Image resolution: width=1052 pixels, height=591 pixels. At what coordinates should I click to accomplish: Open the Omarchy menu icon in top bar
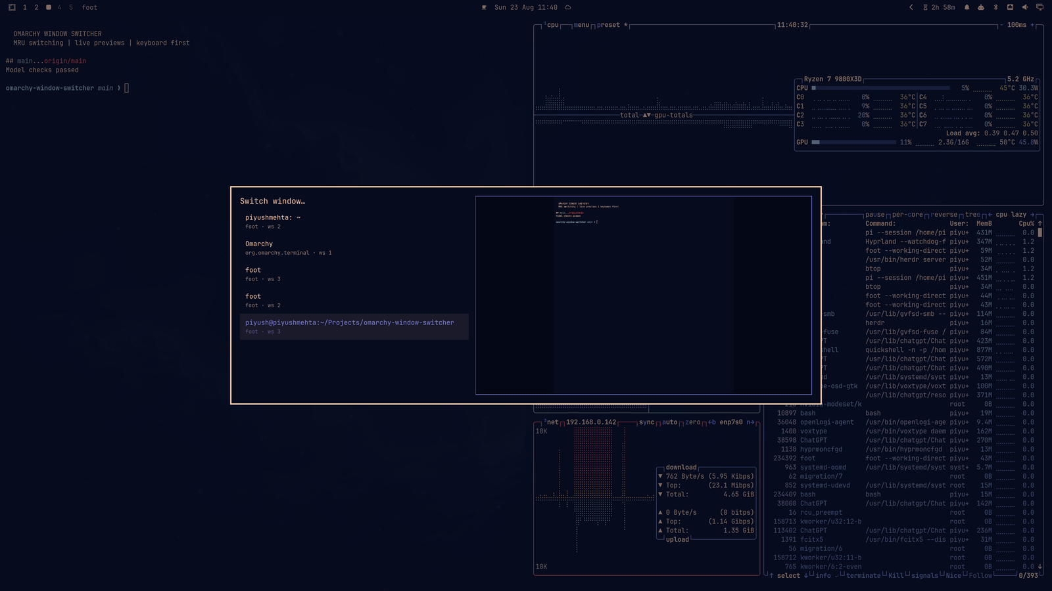coord(12,7)
